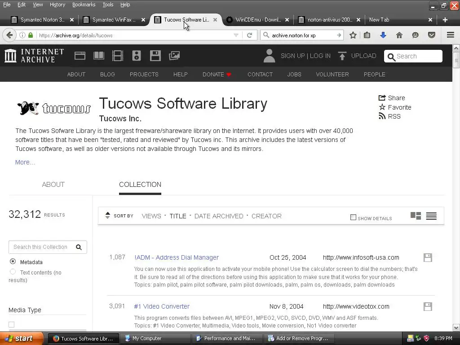Click the Windows Start button

(22, 339)
